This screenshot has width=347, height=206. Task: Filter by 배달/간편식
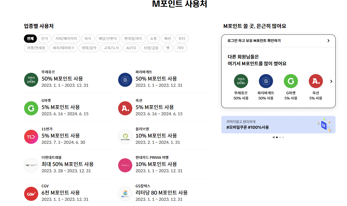(108, 39)
